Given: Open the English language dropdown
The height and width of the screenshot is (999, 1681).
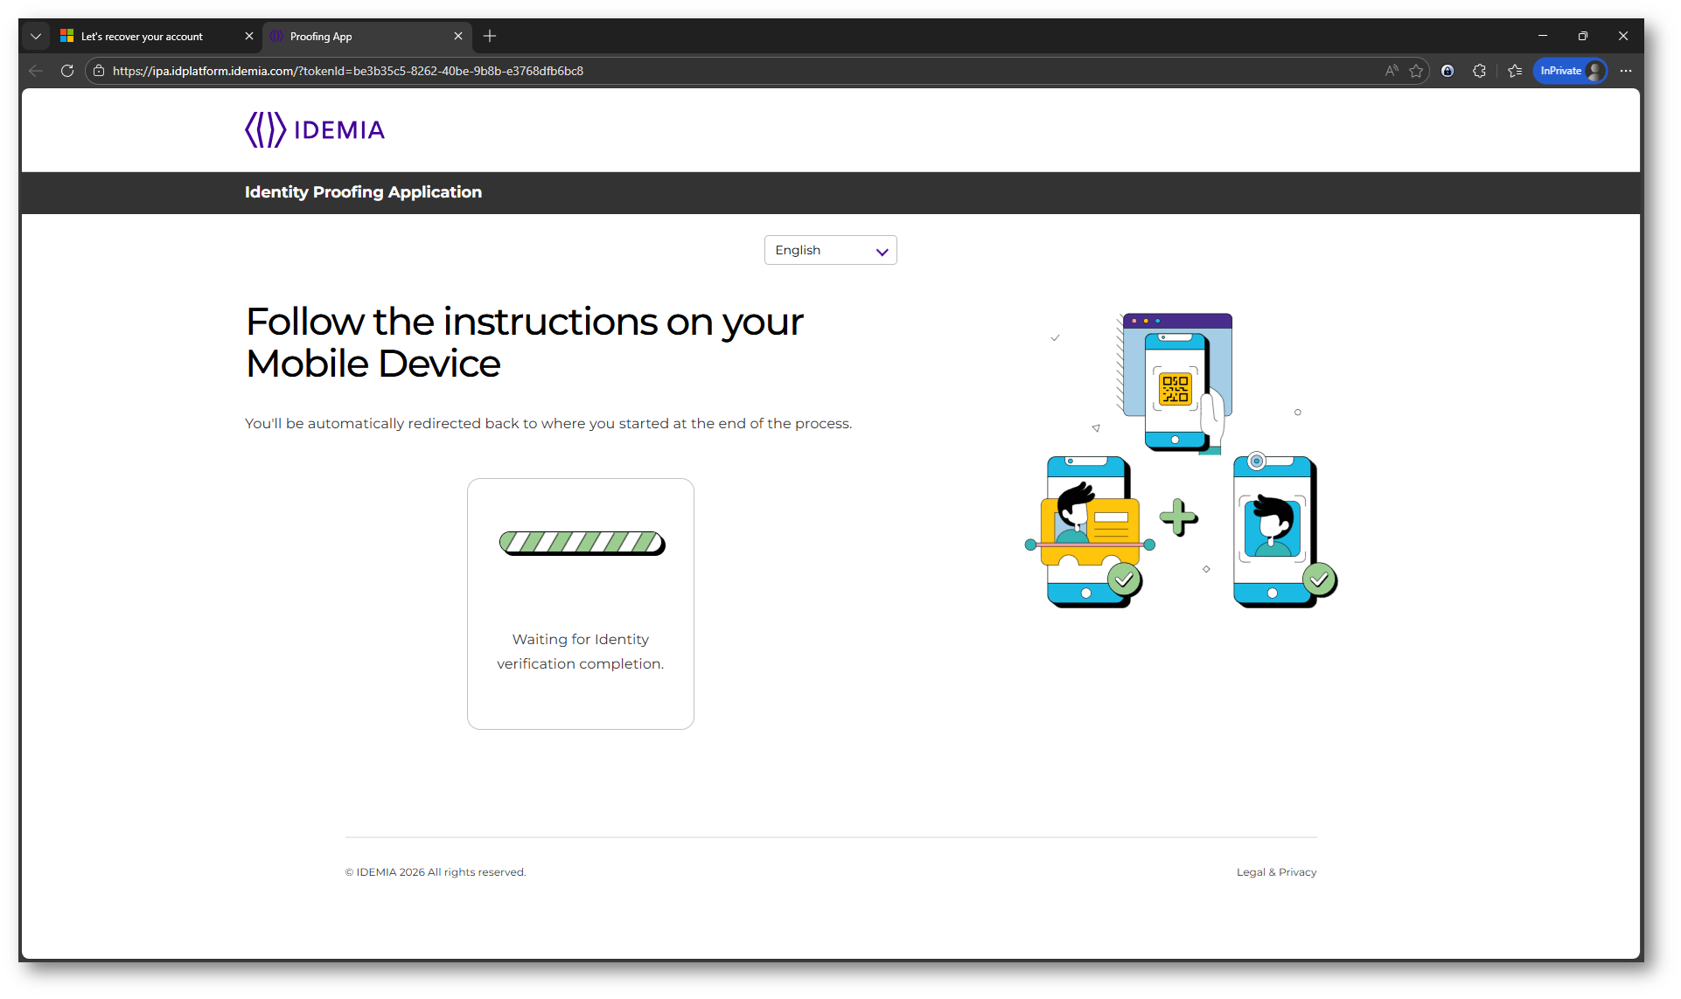Looking at the screenshot, I should pyautogui.click(x=830, y=250).
